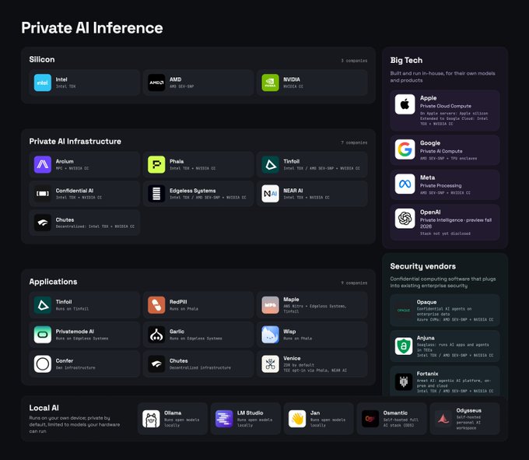Click the Apple logo icon
This screenshot has height=460, width=529.
(405, 104)
